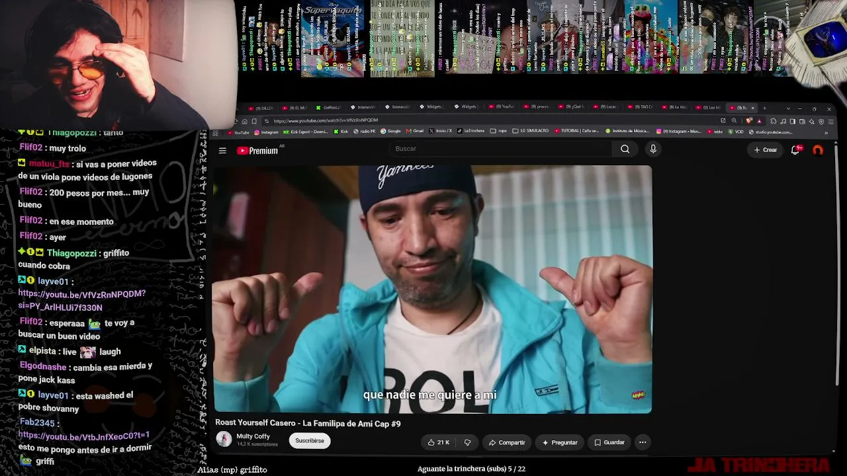Click the browser address bar URL
This screenshot has width=847, height=476.
pos(326,120)
